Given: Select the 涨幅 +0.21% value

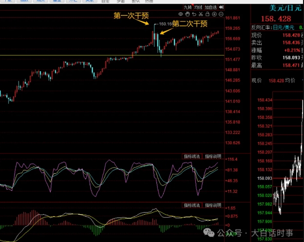Looking at the screenshot, I should 292,50.
